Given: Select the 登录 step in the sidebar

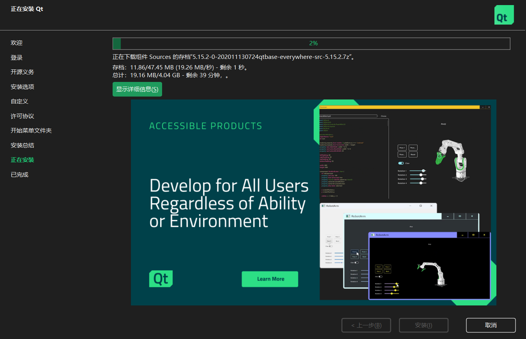Looking at the screenshot, I should click(17, 58).
